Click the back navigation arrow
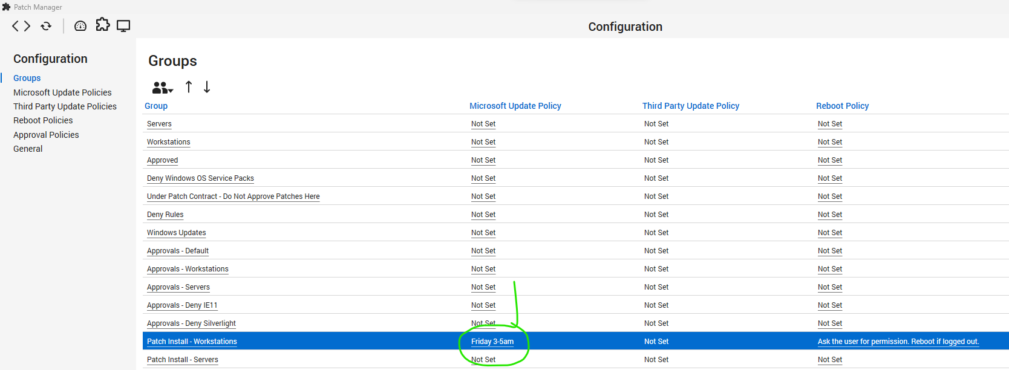 16,26
